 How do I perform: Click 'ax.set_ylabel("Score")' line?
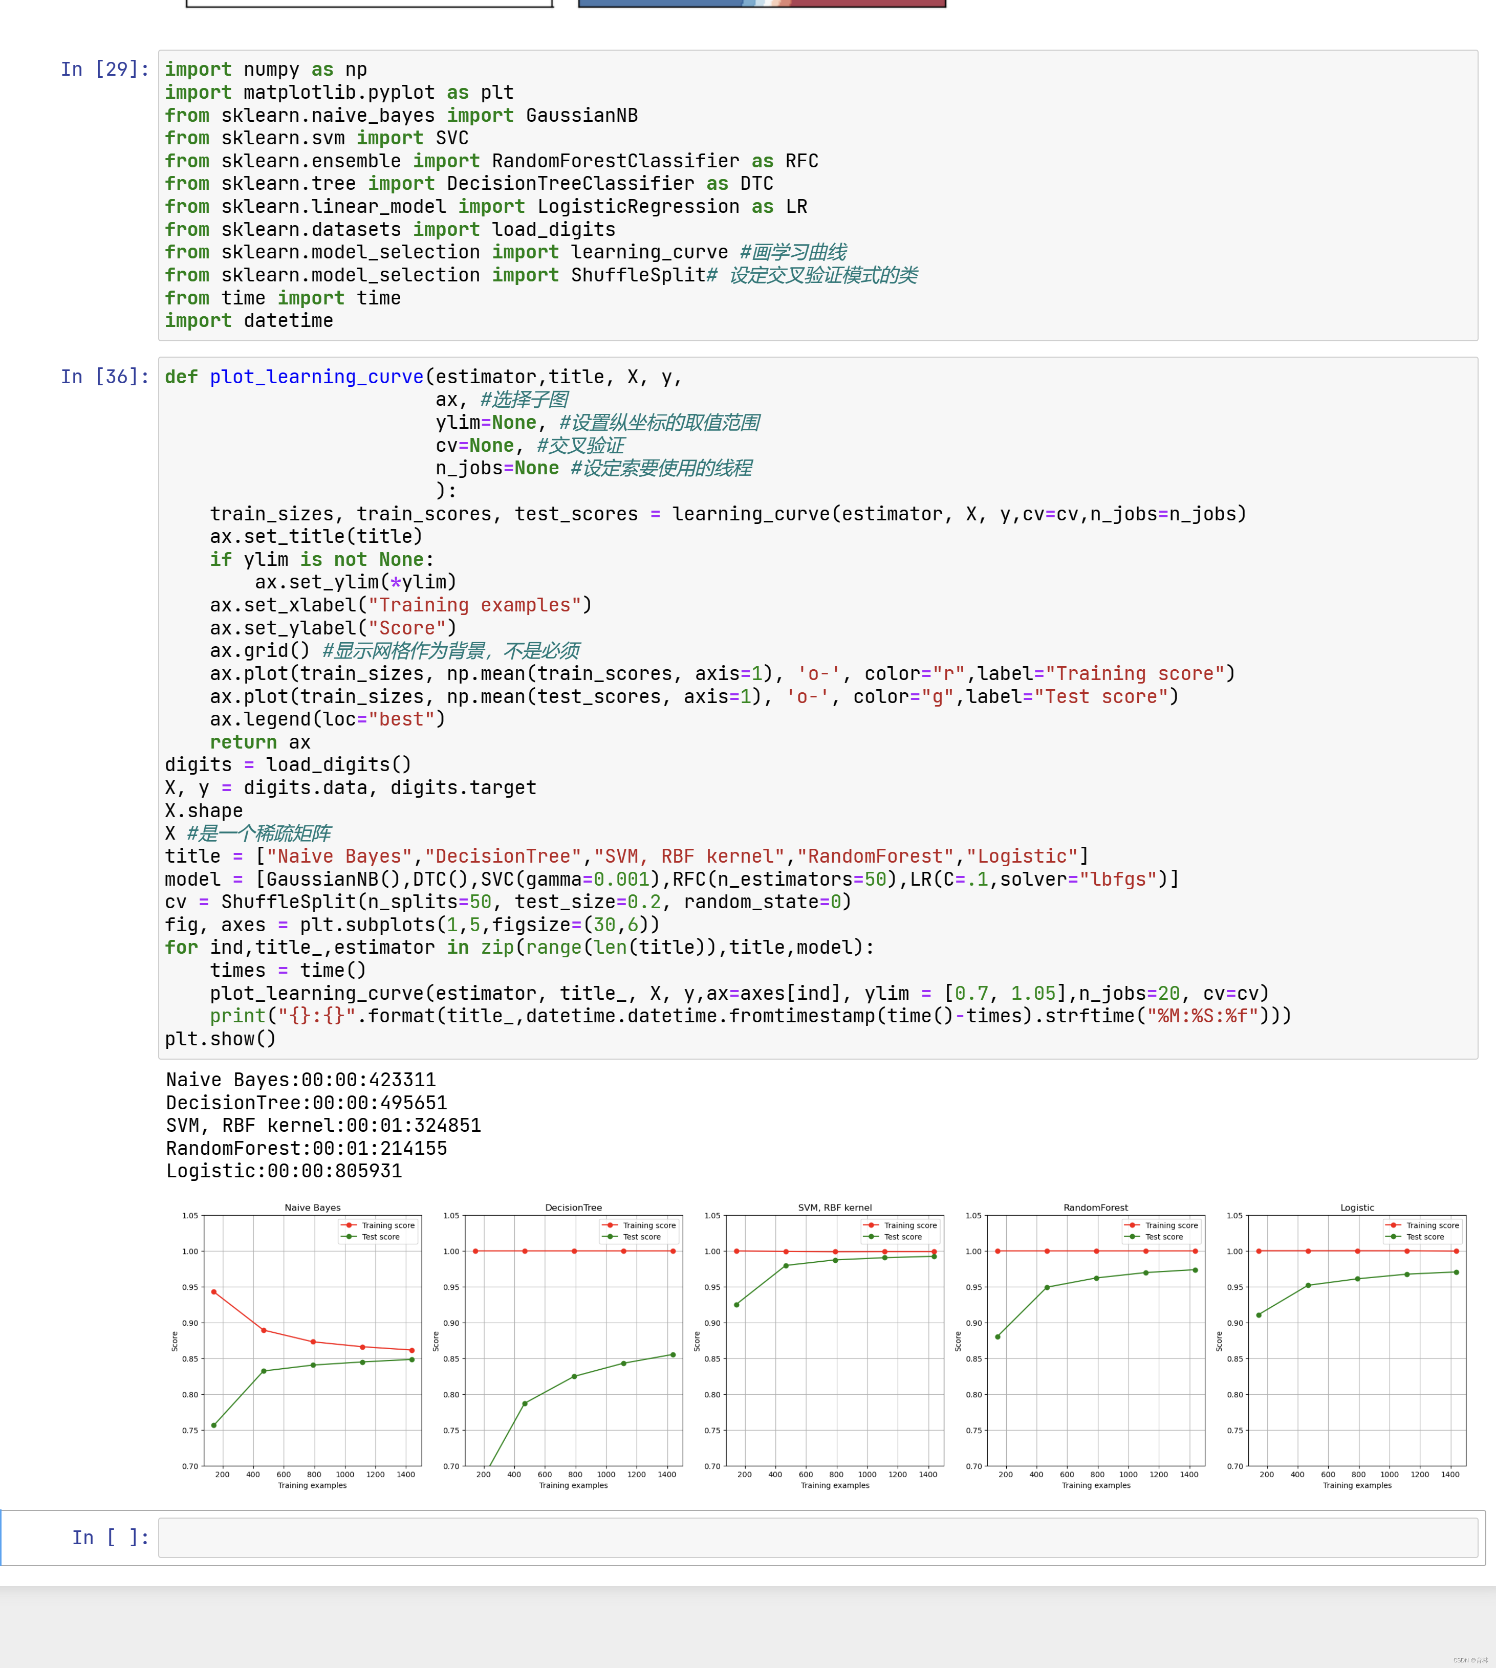coord(333,628)
